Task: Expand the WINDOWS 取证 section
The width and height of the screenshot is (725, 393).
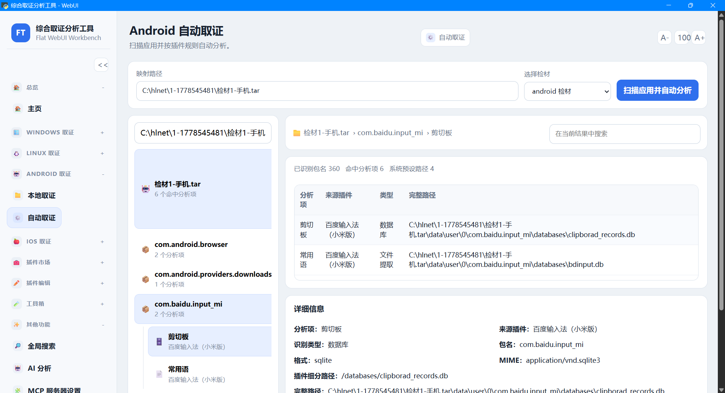Action: (102, 133)
